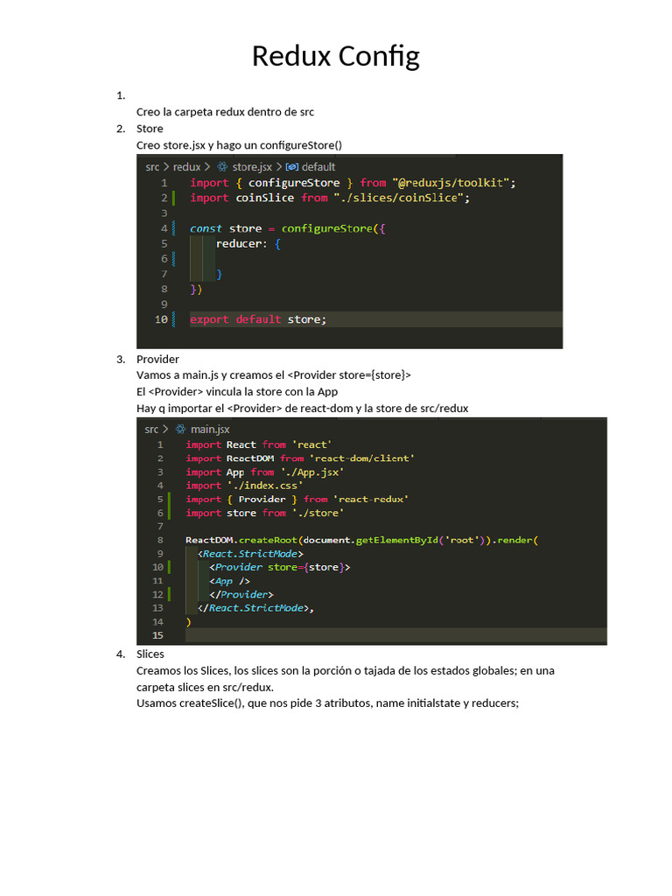Click the './App.jsx' import string
Image resolution: width=672 pixels, height=896 pixels.
(312, 472)
